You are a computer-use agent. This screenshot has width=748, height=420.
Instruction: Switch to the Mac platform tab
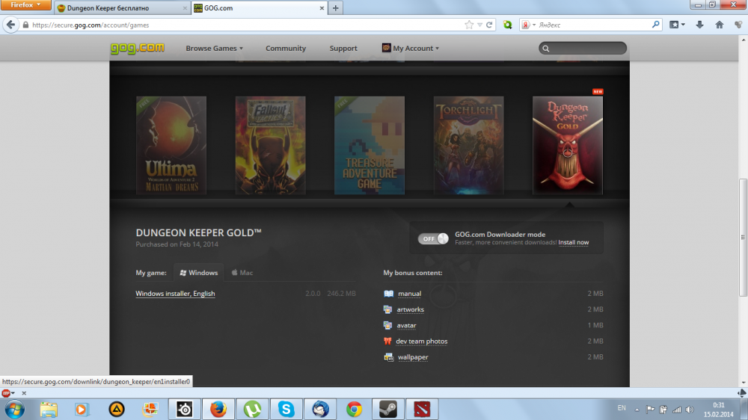[x=242, y=273]
